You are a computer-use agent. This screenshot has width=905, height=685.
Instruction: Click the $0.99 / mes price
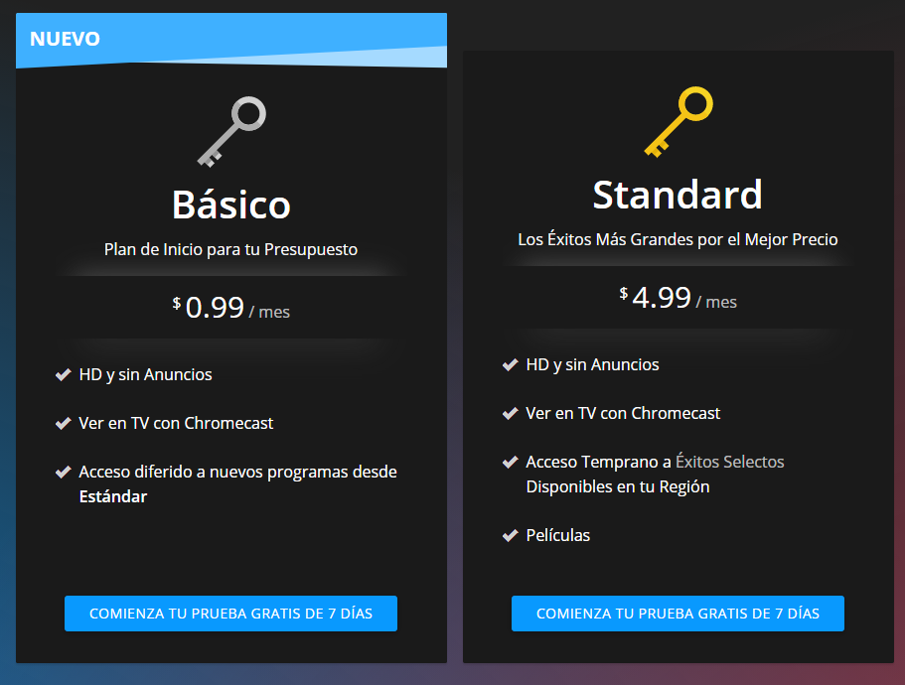click(230, 308)
